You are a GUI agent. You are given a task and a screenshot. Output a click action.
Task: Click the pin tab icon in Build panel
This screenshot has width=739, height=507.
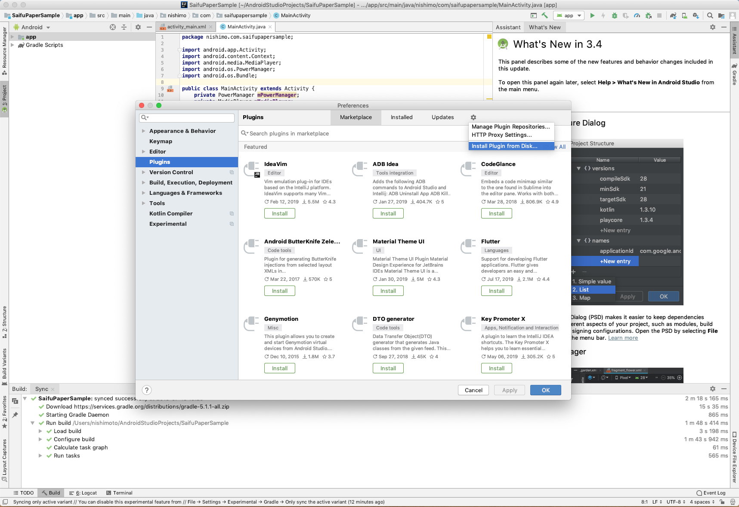pyautogui.click(x=15, y=415)
